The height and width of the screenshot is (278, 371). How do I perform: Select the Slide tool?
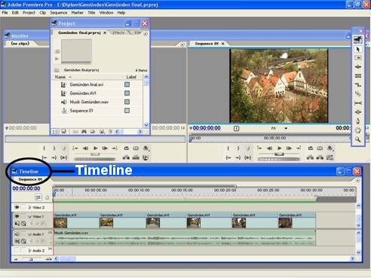click(x=357, y=112)
